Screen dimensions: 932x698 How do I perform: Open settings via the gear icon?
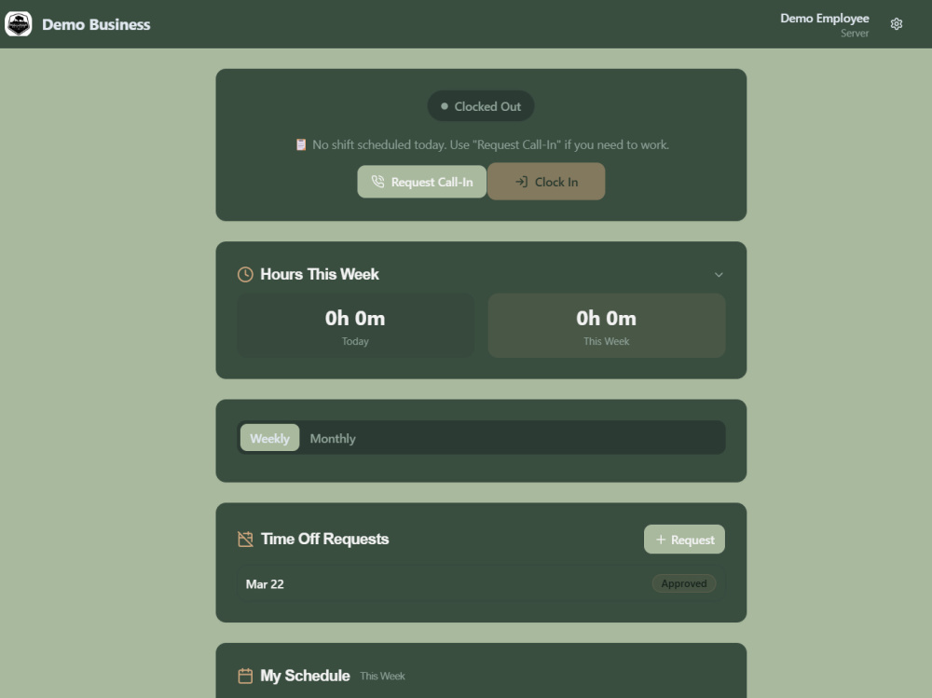pyautogui.click(x=897, y=24)
